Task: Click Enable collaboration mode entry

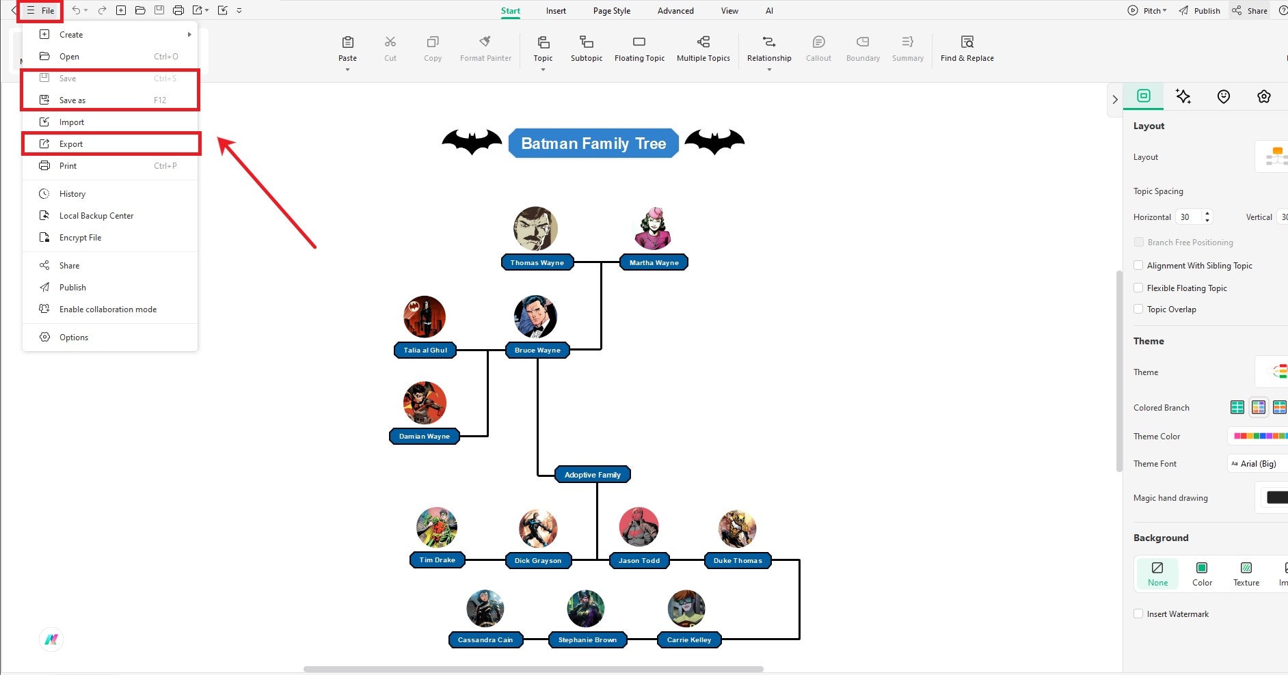Action: 110,309
